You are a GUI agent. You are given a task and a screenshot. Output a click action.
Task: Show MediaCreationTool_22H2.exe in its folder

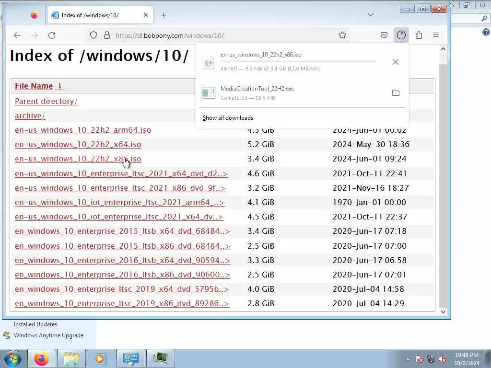396,93
